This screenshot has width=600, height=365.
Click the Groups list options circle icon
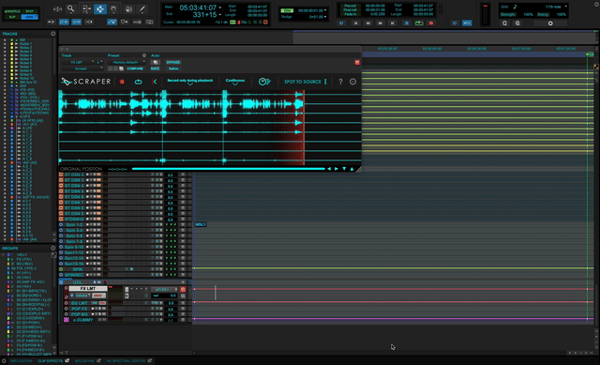click(x=53, y=249)
